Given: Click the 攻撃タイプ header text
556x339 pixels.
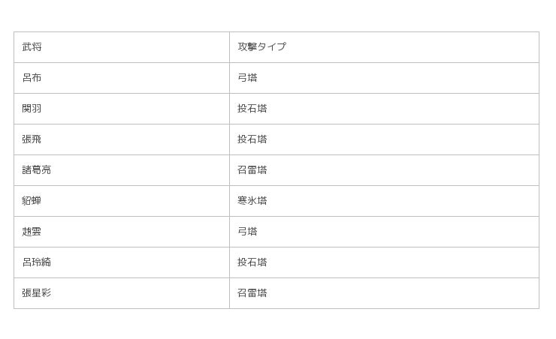Looking at the screenshot, I should click(261, 47).
